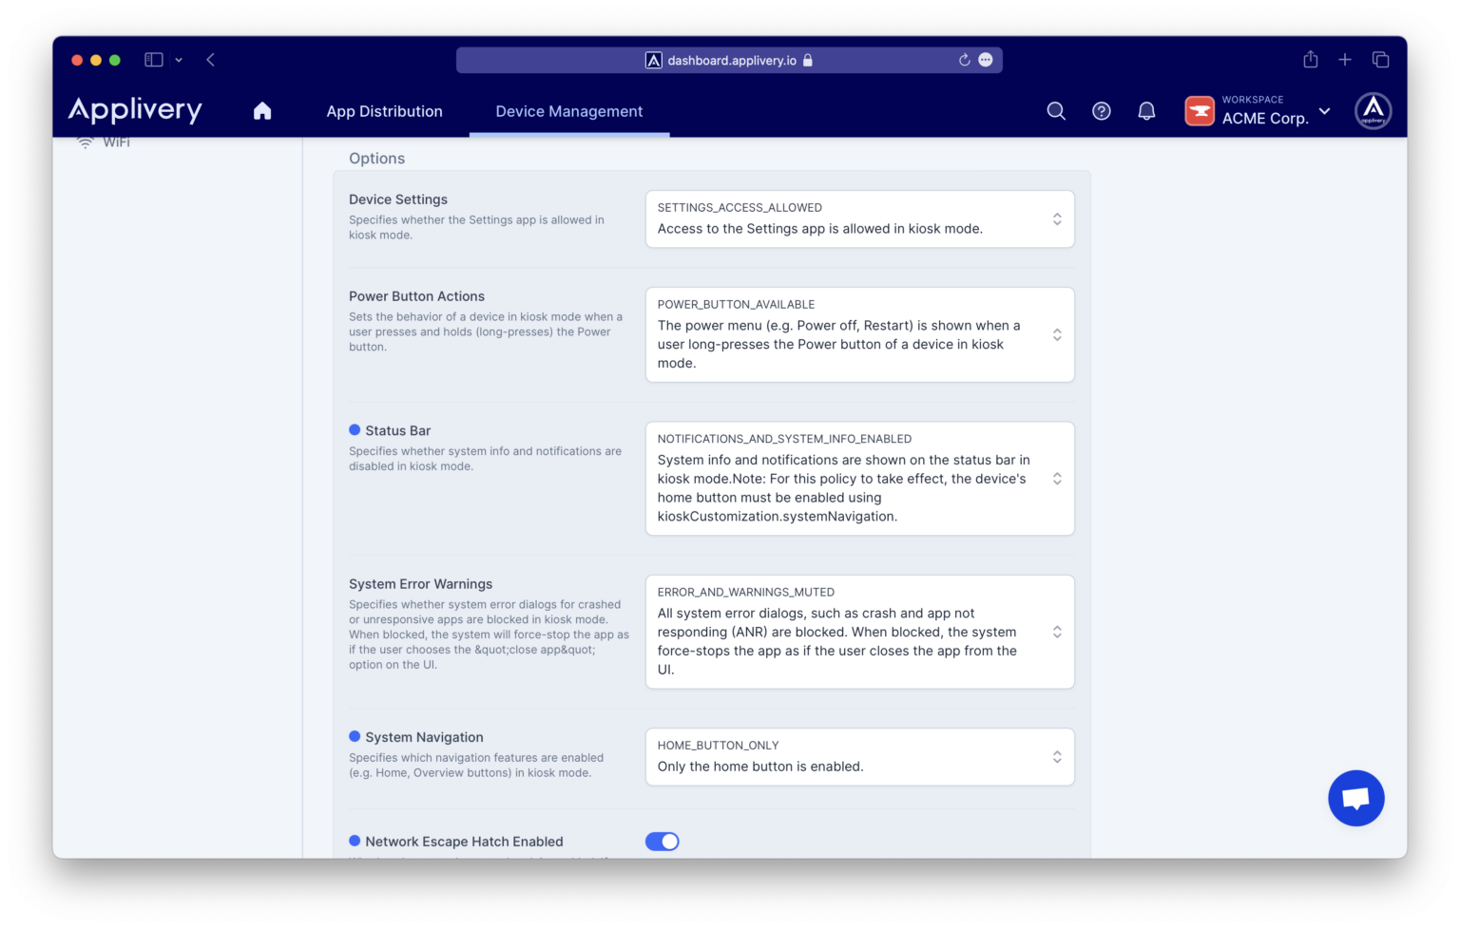Open the search icon
This screenshot has width=1460, height=928.
pyautogui.click(x=1055, y=111)
